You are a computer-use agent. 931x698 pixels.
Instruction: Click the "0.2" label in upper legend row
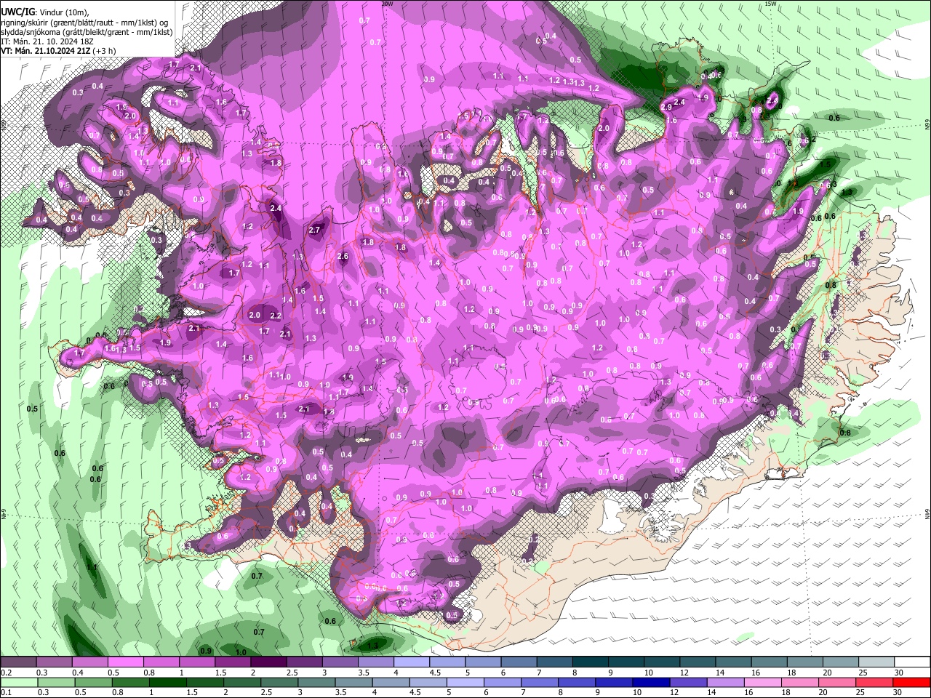tap(6, 673)
